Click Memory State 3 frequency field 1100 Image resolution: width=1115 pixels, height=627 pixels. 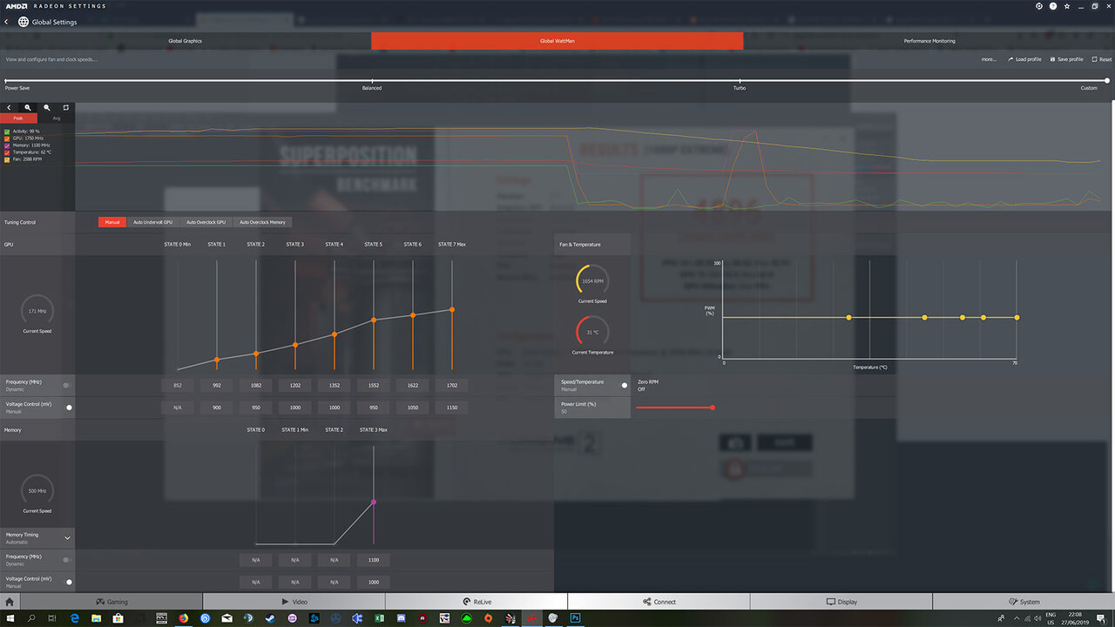click(x=374, y=560)
